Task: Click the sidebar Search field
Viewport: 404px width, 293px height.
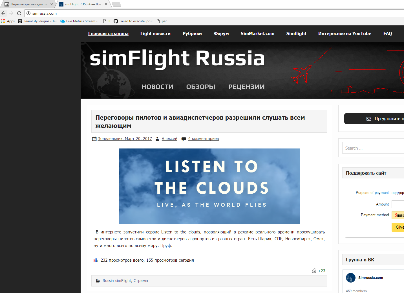Action: 373,148
